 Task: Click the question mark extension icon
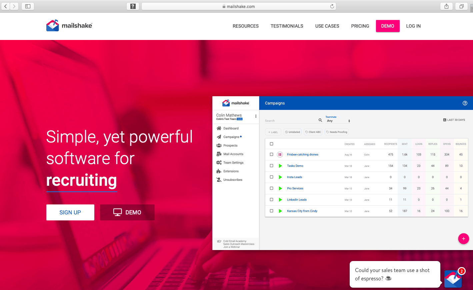133,6
